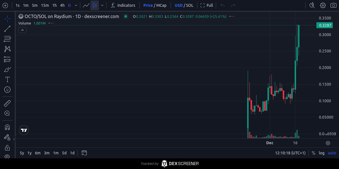Set date range to 1d

(x=72, y=153)
